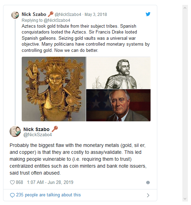Open Nick Szabo's small avatar in reply
The height and width of the screenshot is (205, 191).
click(x=15, y=15)
